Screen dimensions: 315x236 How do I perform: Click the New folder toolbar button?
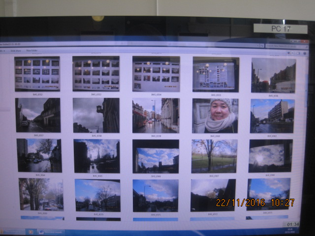pos(31,51)
